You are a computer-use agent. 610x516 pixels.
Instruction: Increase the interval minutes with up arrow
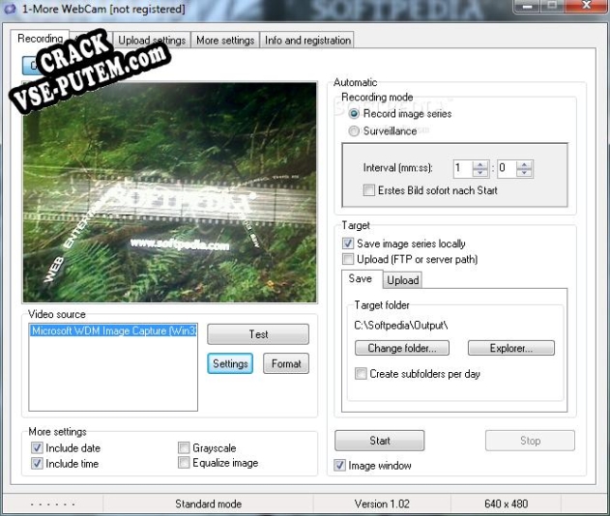(479, 164)
